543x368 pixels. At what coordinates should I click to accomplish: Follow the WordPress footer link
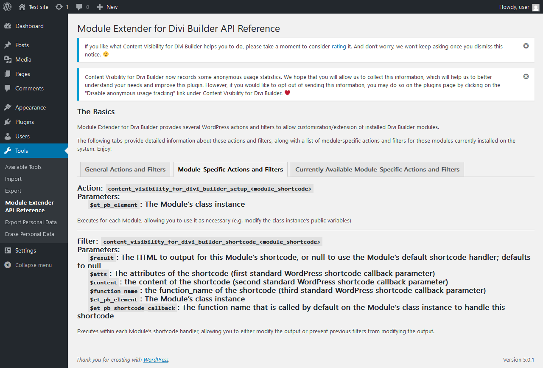tap(156, 360)
